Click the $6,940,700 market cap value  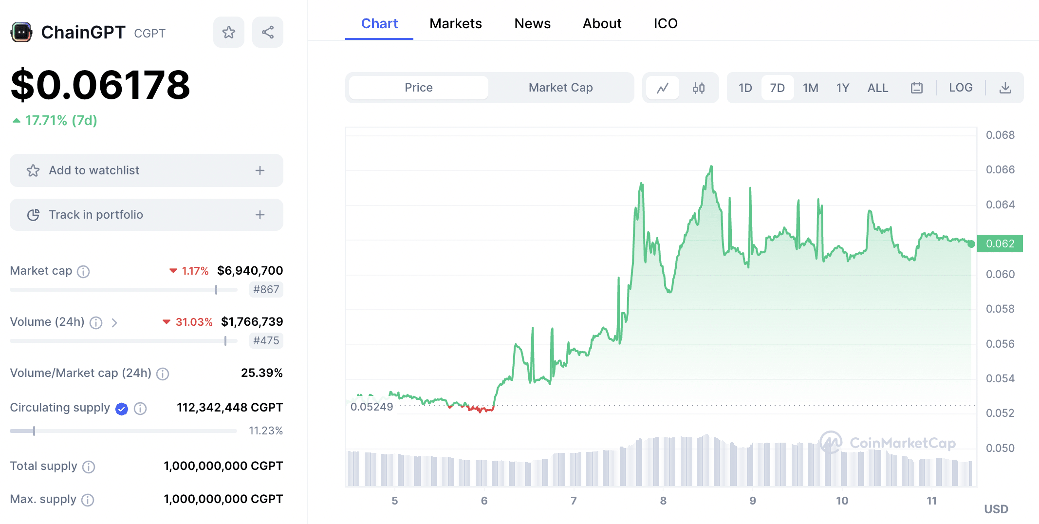250,271
